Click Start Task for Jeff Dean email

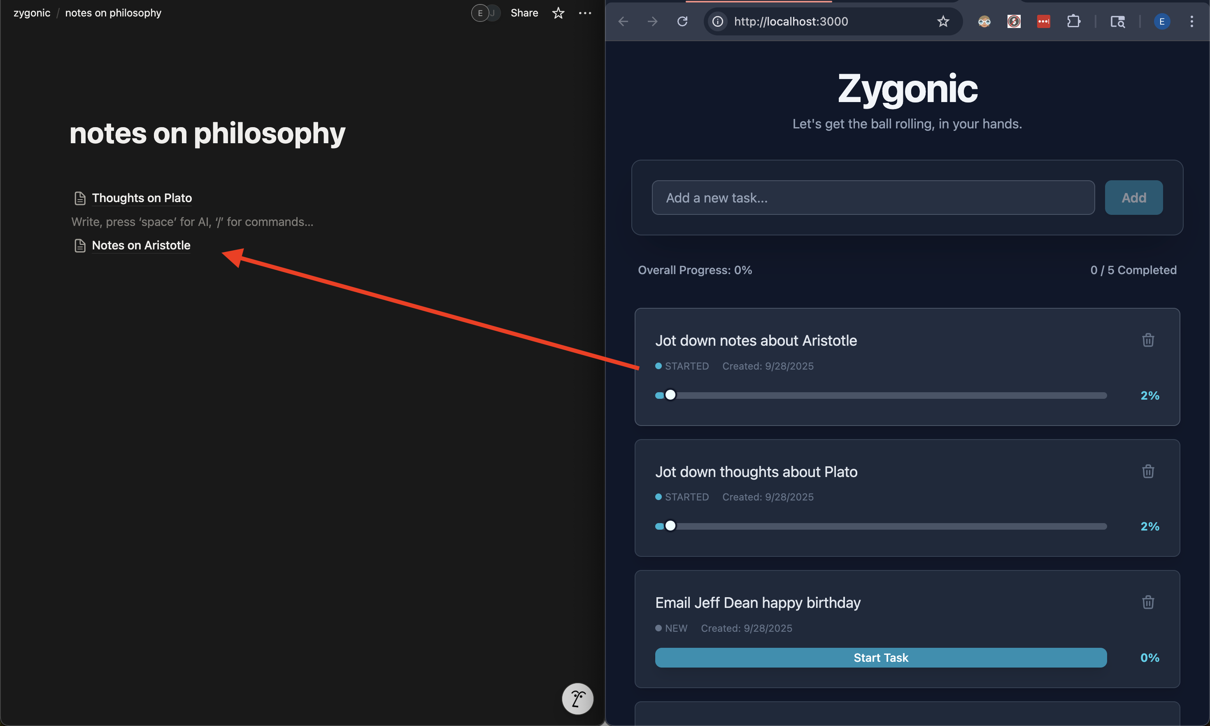click(x=880, y=658)
